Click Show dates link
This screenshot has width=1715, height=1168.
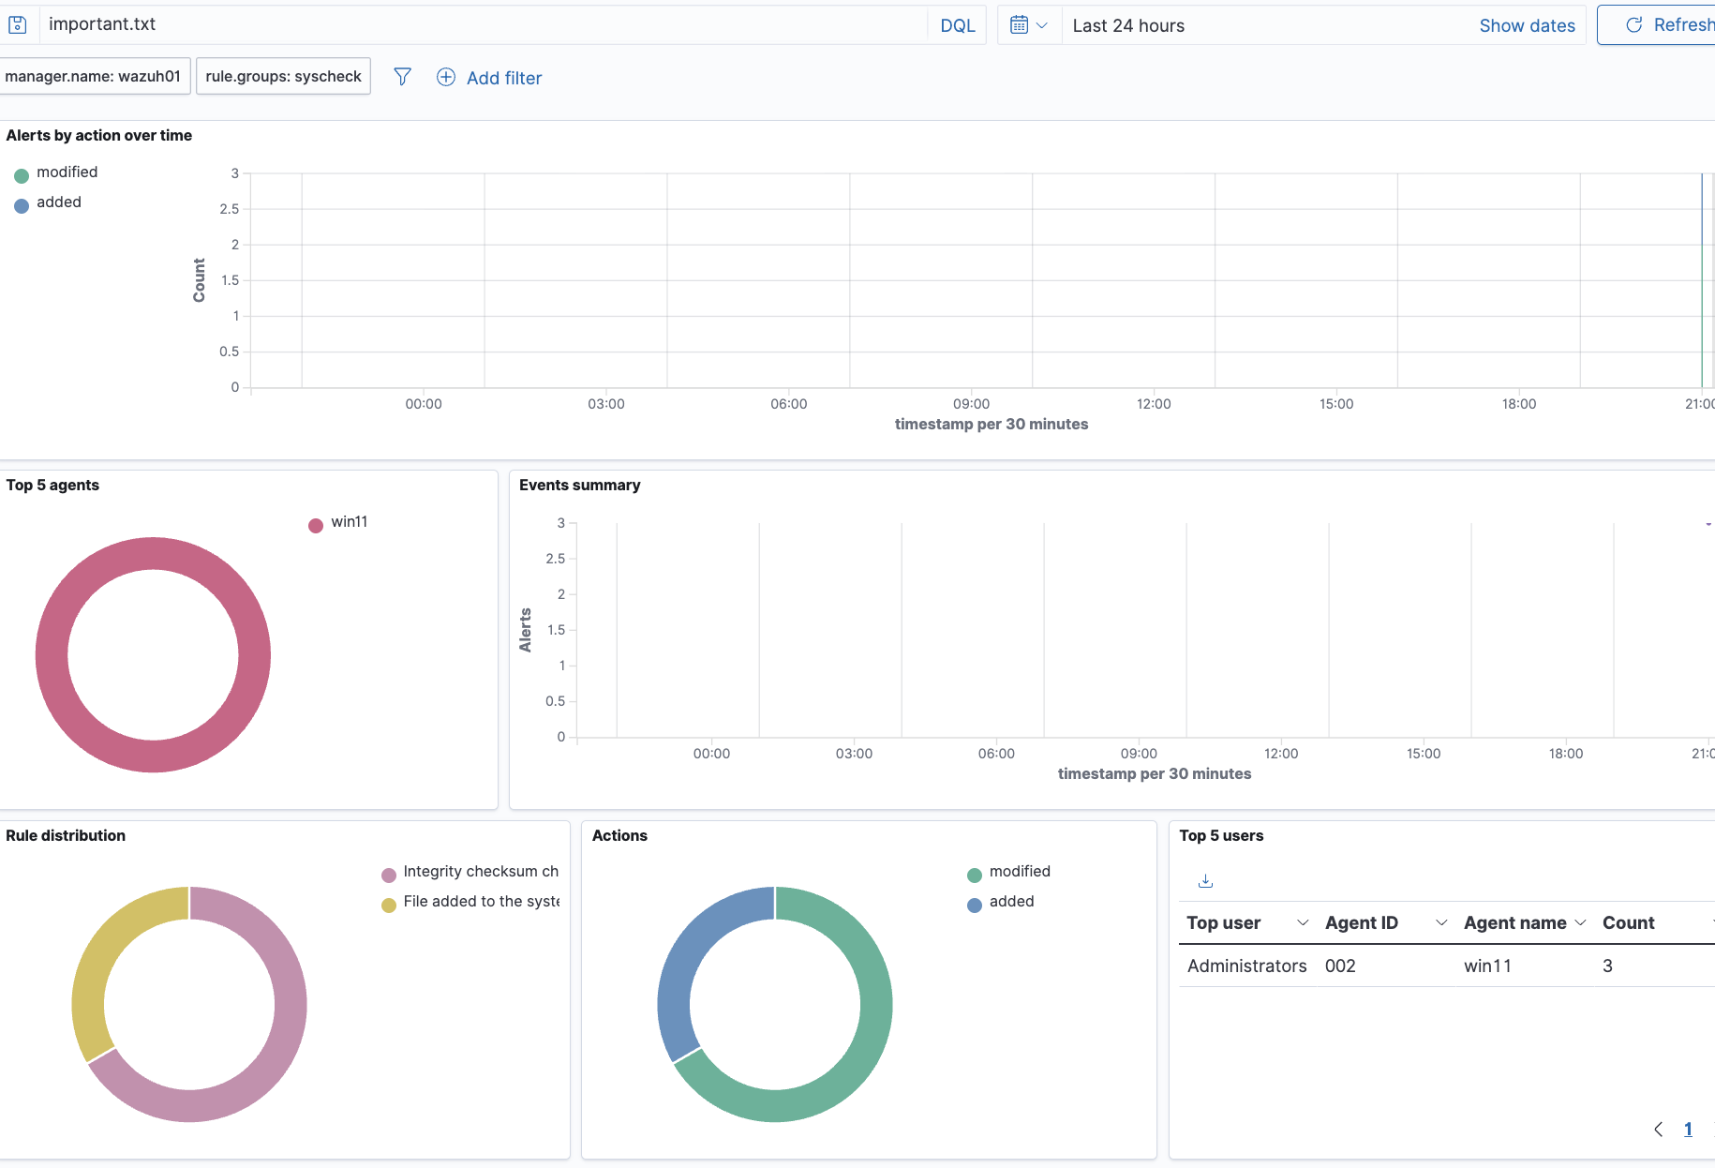pos(1527,25)
